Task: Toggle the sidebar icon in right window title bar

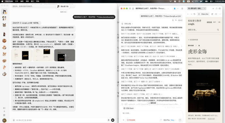Action: [x=130, y=8]
